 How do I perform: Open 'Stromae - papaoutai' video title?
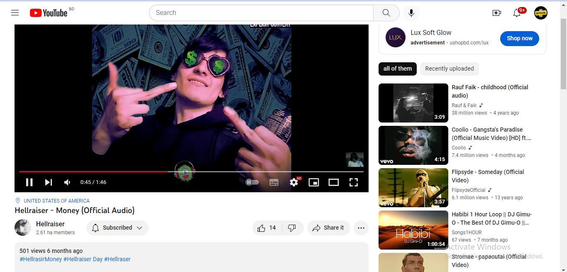pos(489,261)
